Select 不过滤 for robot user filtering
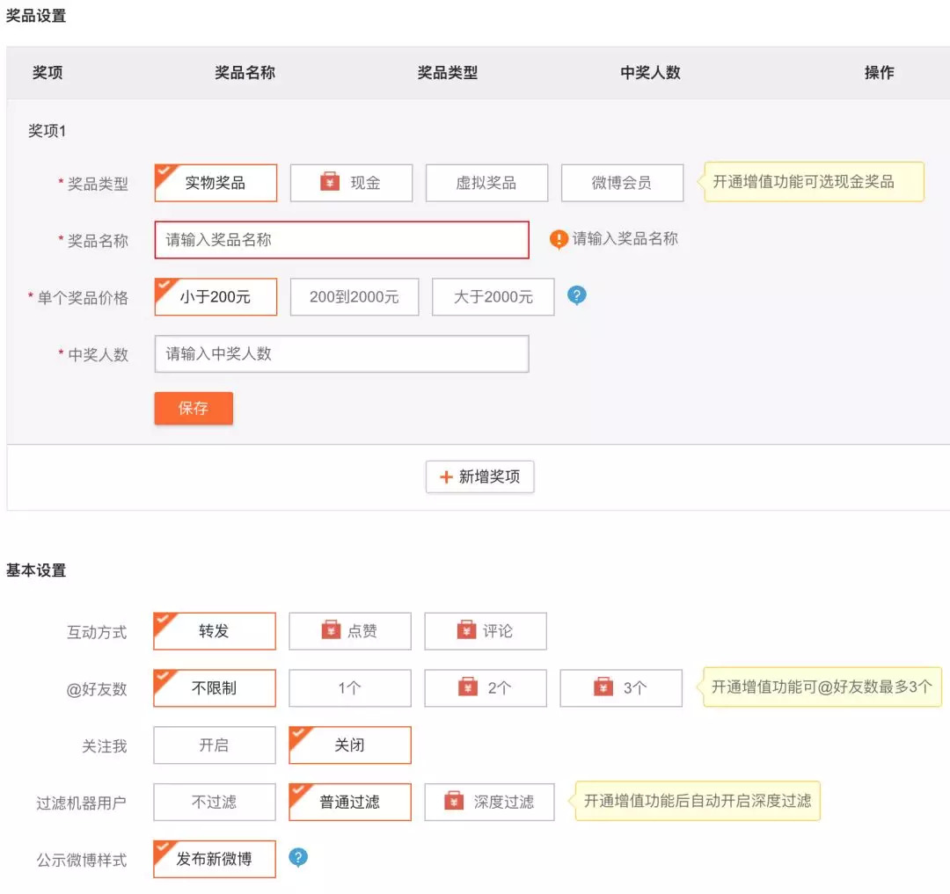The height and width of the screenshot is (894, 950). [215, 802]
